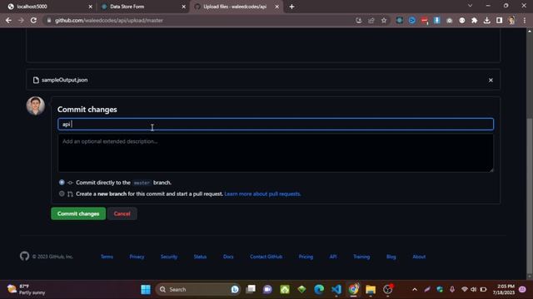Open the microphone tray icon
The width and height of the screenshot is (533, 299).
coord(452,289)
